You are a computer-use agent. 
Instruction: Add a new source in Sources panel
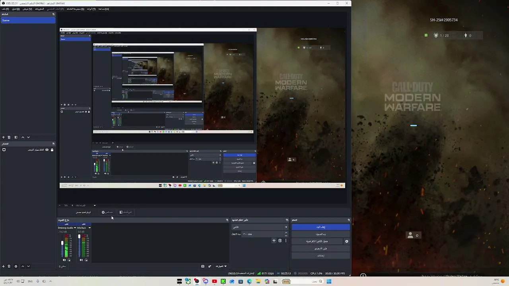point(3,266)
